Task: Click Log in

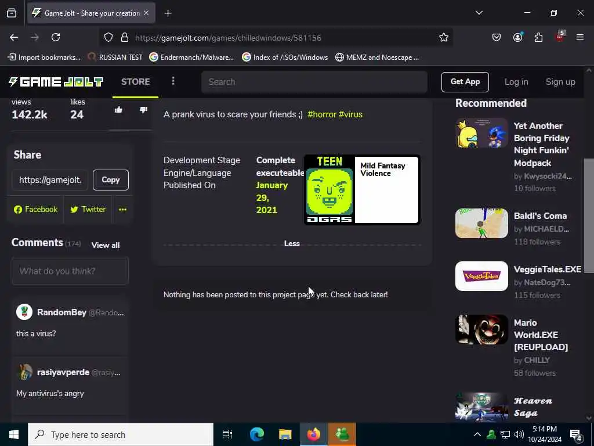Action: tap(516, 82)
